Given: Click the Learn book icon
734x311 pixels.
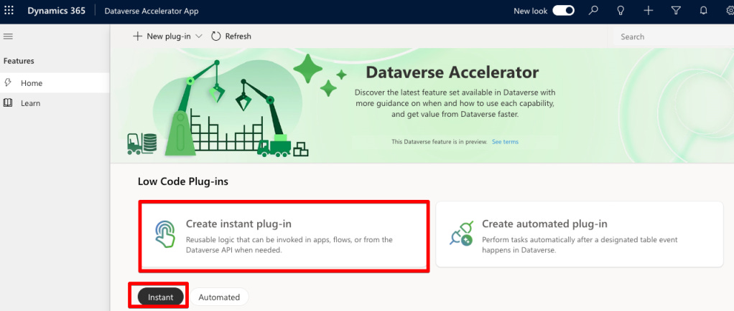Looking at the screenshot, I should 7,102.
